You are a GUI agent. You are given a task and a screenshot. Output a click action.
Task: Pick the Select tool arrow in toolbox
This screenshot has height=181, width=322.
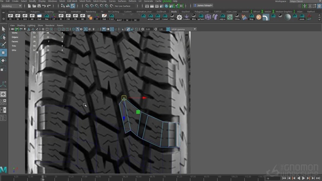pyautogui.click(x=3, y=29)
